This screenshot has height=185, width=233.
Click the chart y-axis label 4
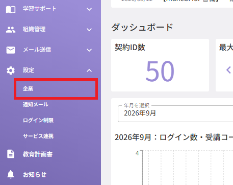point(137,153)
